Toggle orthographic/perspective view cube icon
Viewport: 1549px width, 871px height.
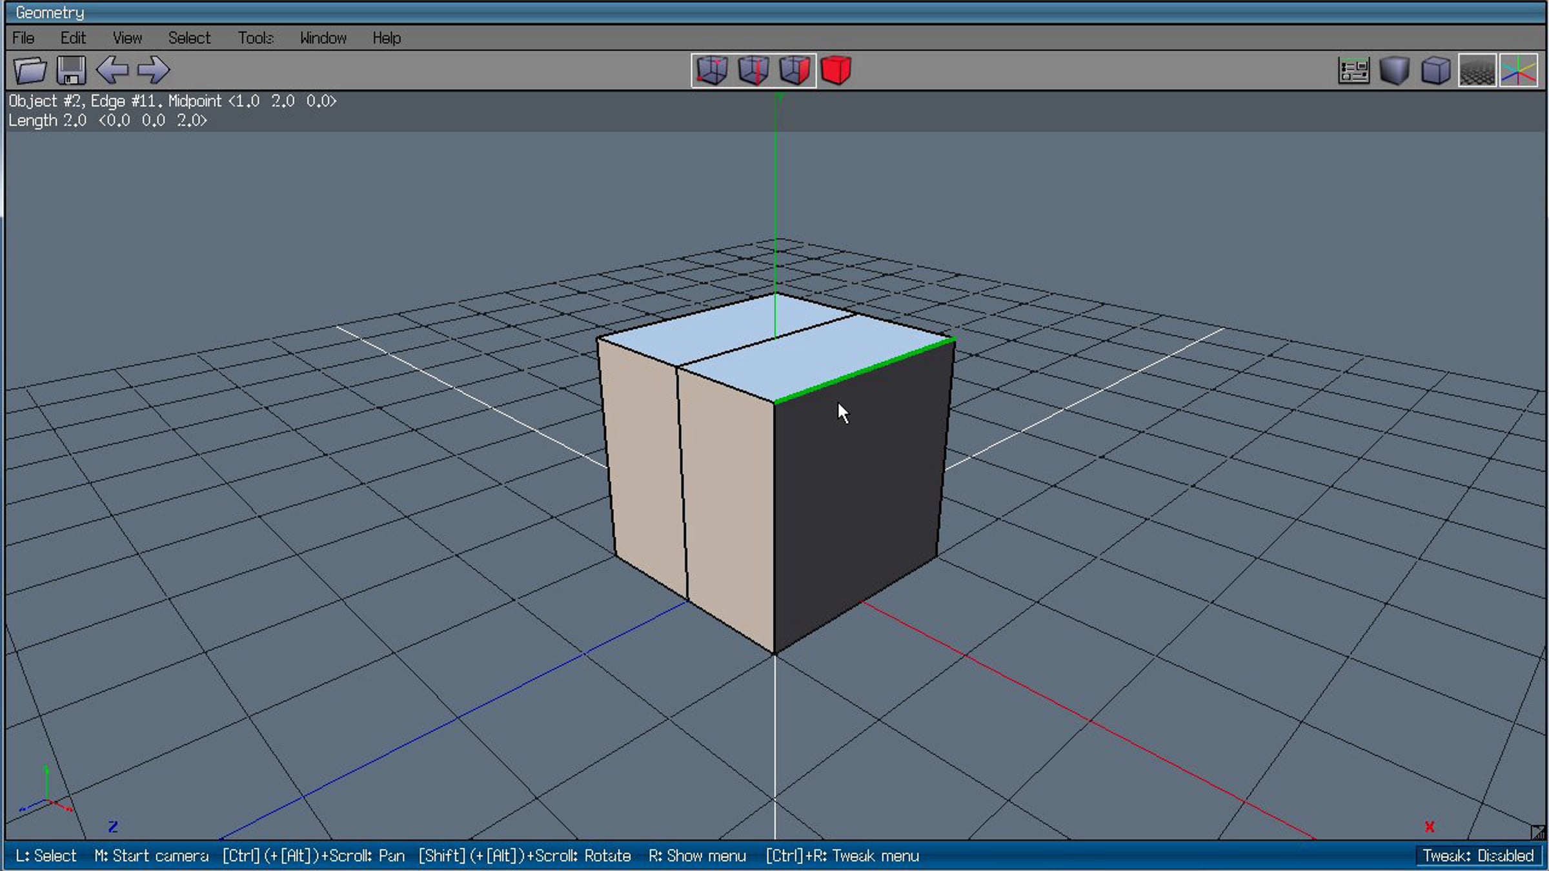[x=1436, y=70]
